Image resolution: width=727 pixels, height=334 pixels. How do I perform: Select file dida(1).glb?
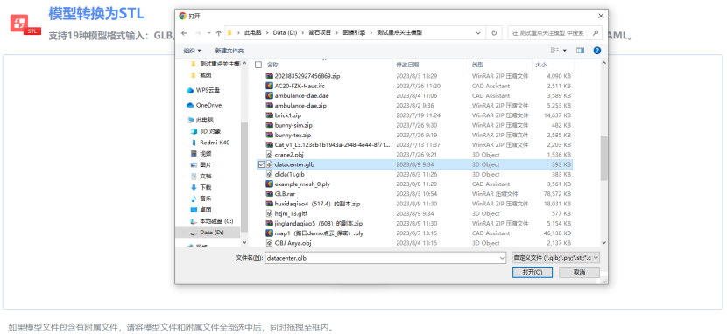tap(290, 174)
